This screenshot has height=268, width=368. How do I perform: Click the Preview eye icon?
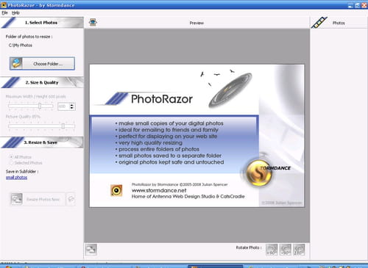click(x=93, y=23)
